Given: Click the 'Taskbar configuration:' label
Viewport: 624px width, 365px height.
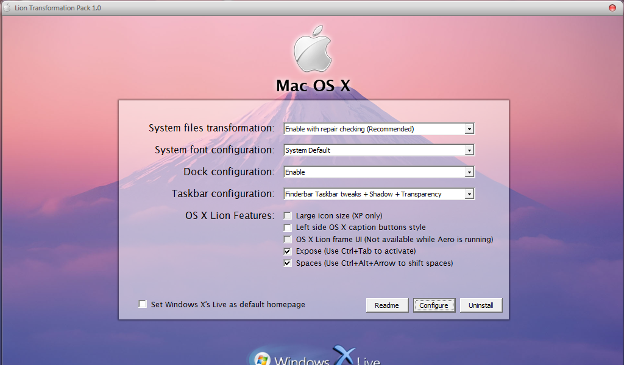Looking at the screenshot, I should click(x=223, y=193).
